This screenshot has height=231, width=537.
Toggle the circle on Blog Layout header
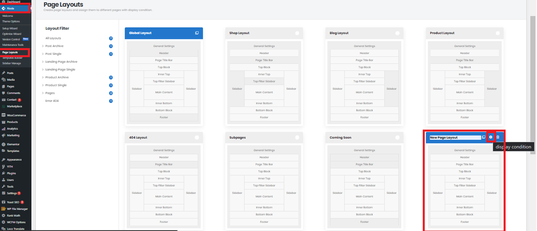[397, 33]
